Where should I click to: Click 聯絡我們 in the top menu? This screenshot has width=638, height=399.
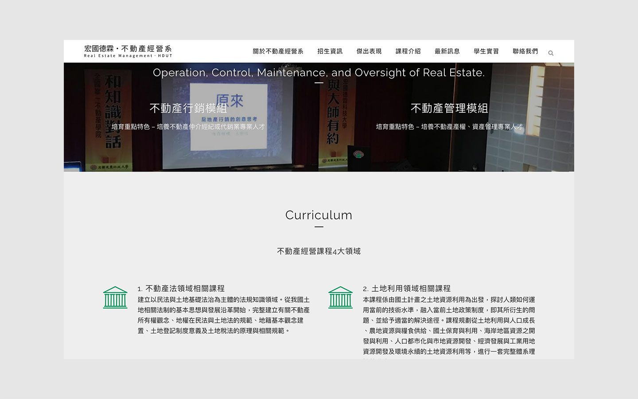(x=525, y=51)
